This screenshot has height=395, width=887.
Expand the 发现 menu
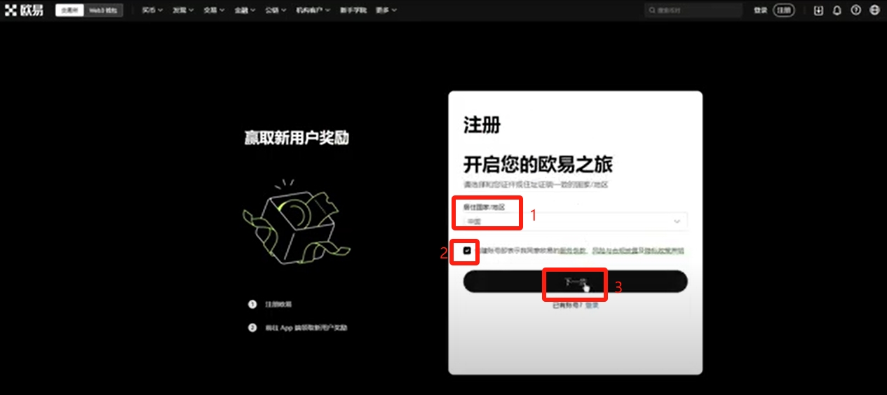[x=183, y=11]
